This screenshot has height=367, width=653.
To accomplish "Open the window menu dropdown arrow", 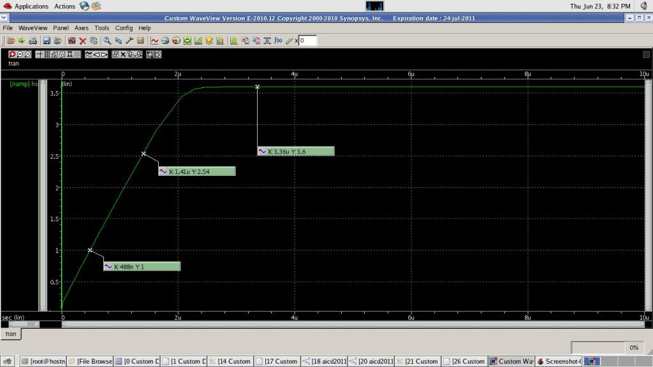I will pos(4,18).
